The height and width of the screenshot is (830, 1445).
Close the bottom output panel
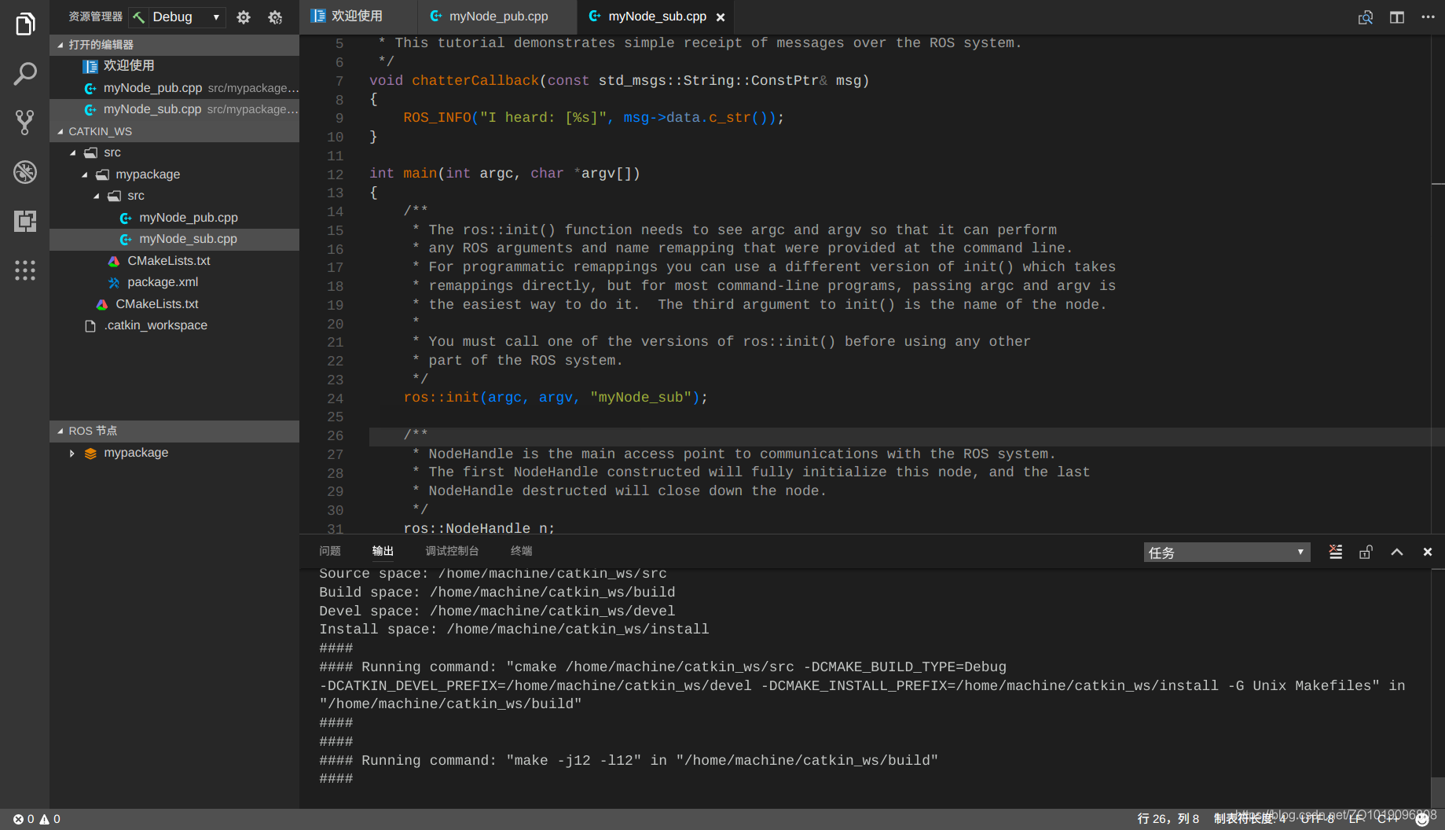1428,552
